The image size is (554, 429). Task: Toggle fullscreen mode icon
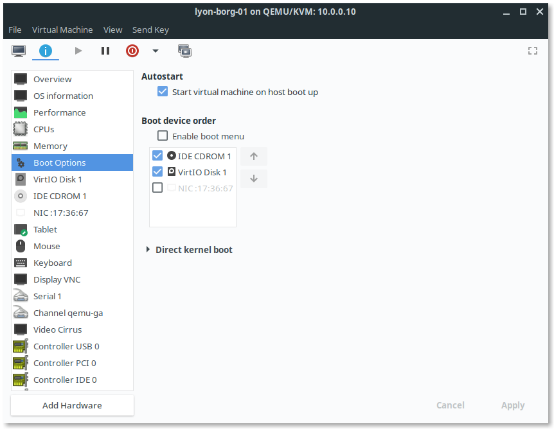(x=532, y=51)
